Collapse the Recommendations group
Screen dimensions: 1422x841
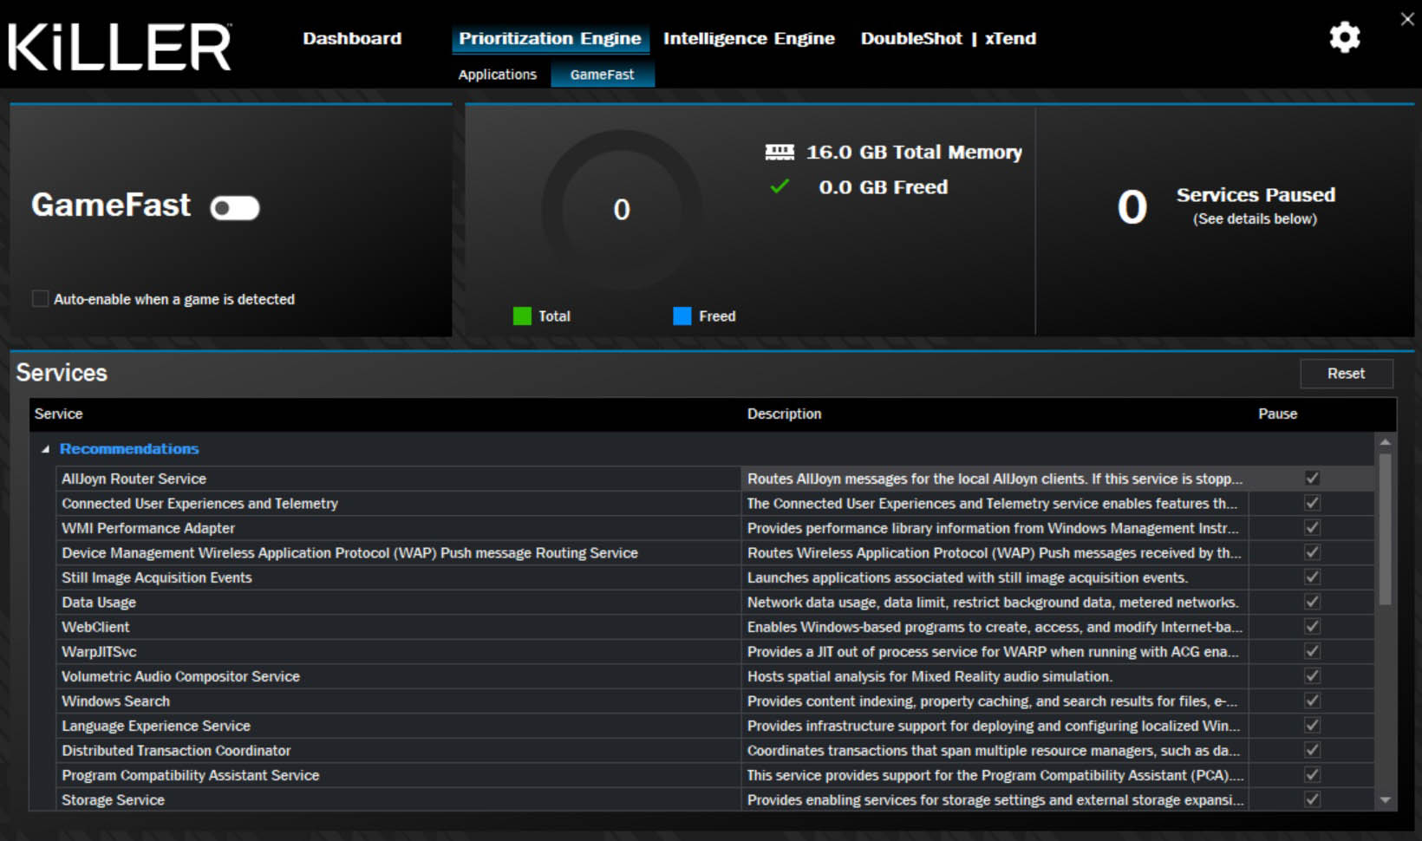click(x=45, y=449)
